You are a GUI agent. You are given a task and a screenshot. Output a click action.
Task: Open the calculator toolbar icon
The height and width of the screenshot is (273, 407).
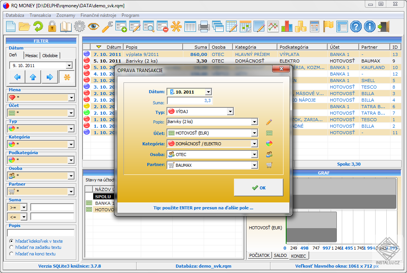pyautogui.click(x=314, y=26)
